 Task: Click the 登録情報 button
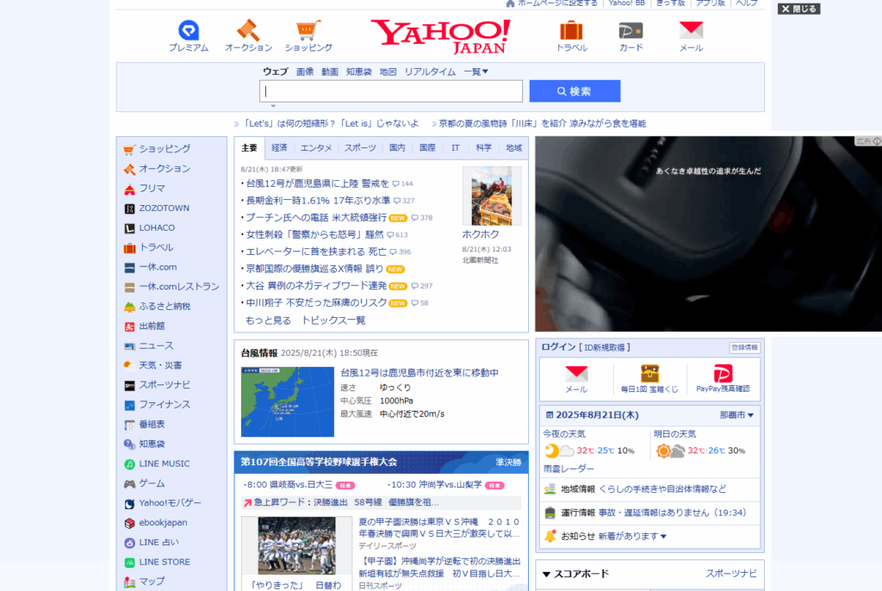[744, 348]
